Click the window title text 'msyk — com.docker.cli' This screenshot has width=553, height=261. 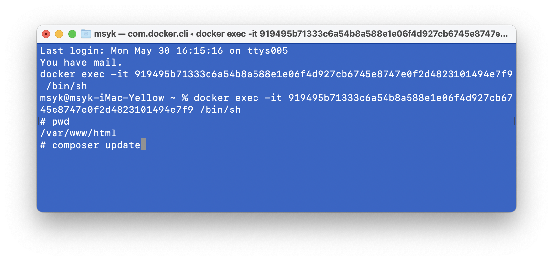coord(141,34)
